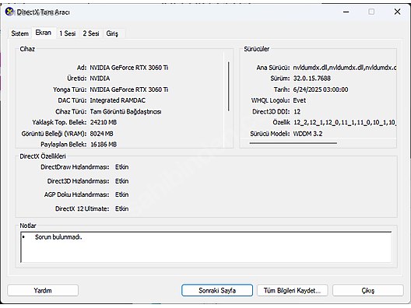Click the date '6/24/2025 03:00:00'
411x308 pixels.
pyautogui.click(x=321, y=89)
